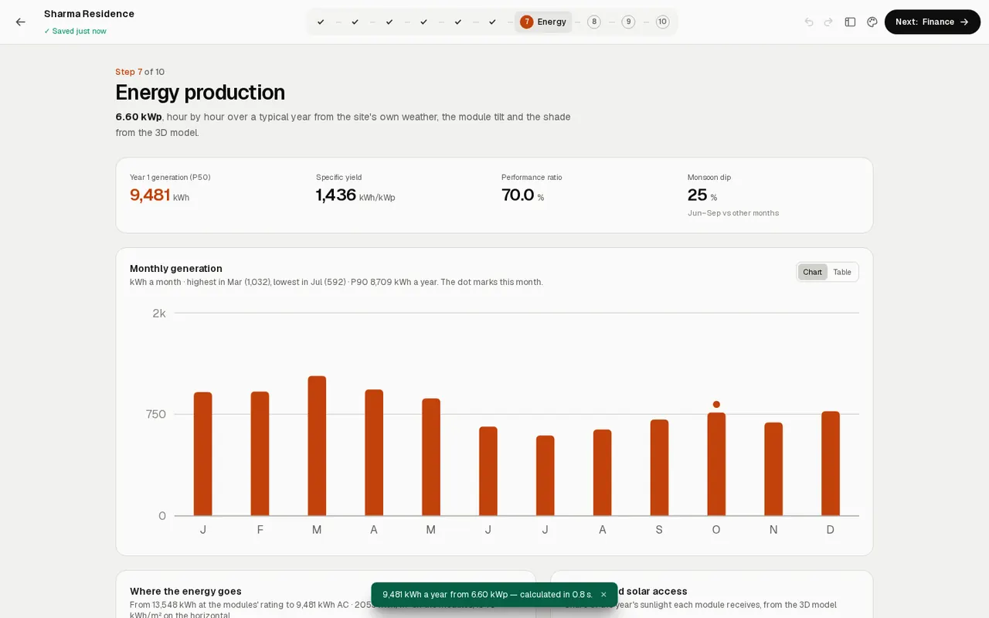Open completed step 1 checkmark in stepper

click(321, 22)
